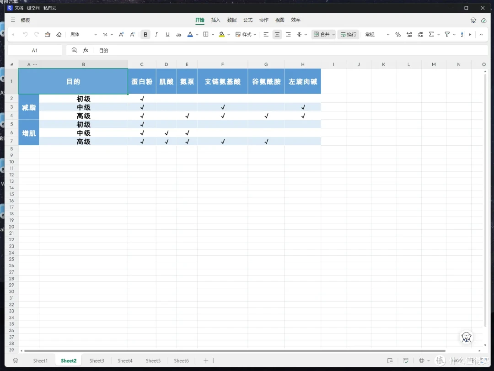
Task: Open the 模板 templates button
Action: tap(25, 20)
